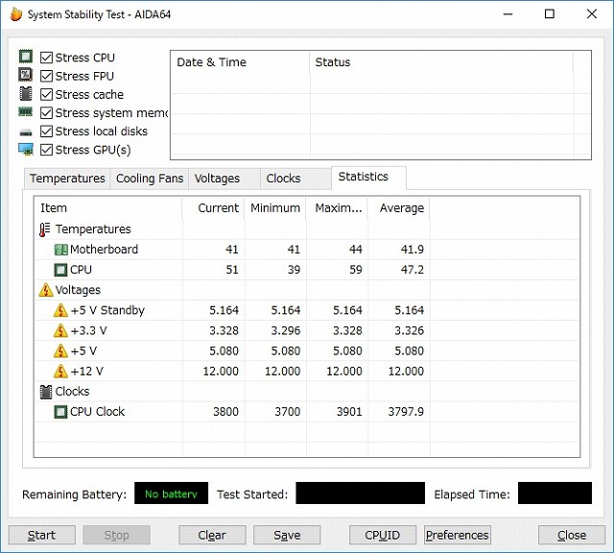Click the green board icon next to Motherboard
Viewport: 614px width, 553px height.
[x=60, y=250]
